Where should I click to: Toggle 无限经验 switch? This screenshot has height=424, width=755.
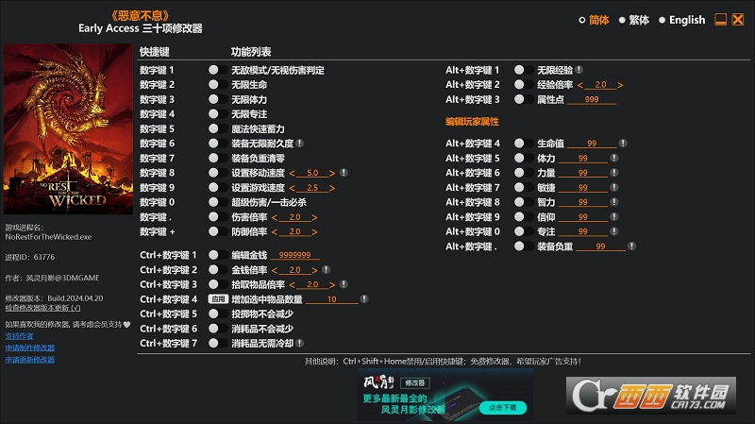coord(524,70)
